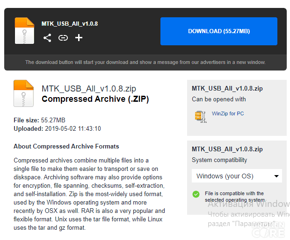Click the Compressed Archive (.ZIP) heading

(x=95, y=99)
